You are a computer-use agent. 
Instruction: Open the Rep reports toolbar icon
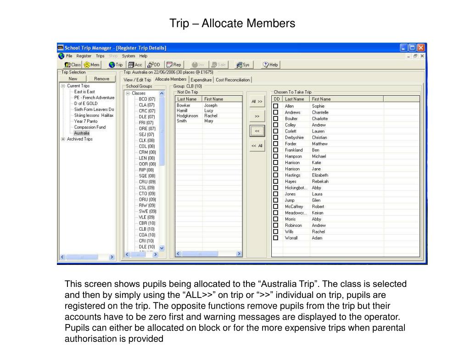[x=174, y=65]
